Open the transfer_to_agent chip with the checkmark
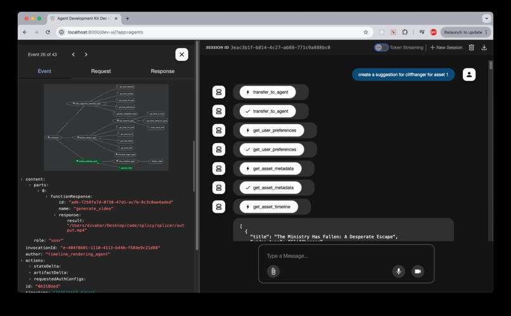511x316 pixels. (x=268, y=111)
